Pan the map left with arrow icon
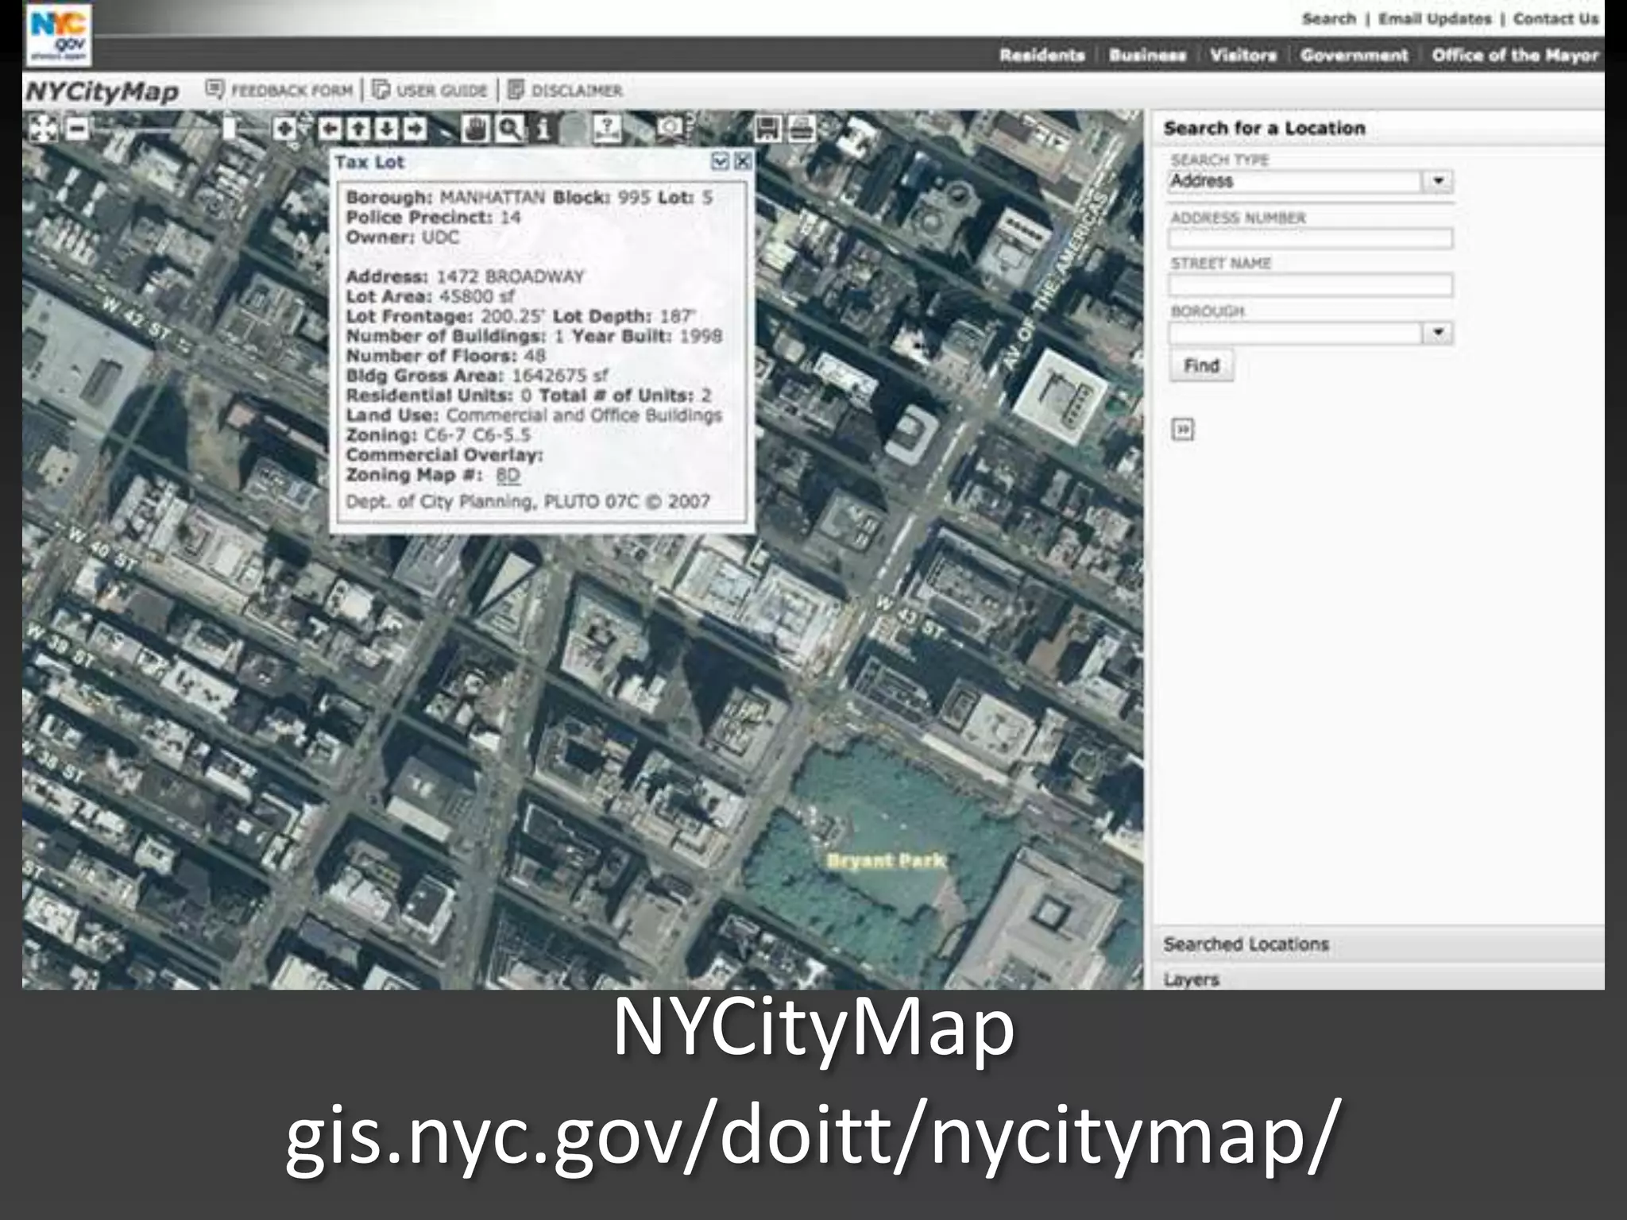The height and width of the screenshot is (1220, 1627). (330, 129)
